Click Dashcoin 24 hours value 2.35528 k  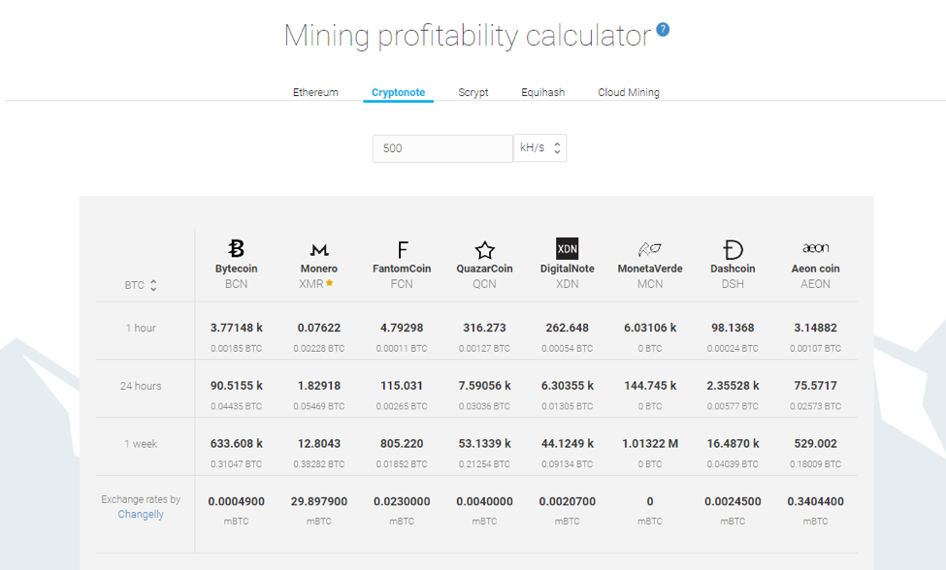coord(733,386)
